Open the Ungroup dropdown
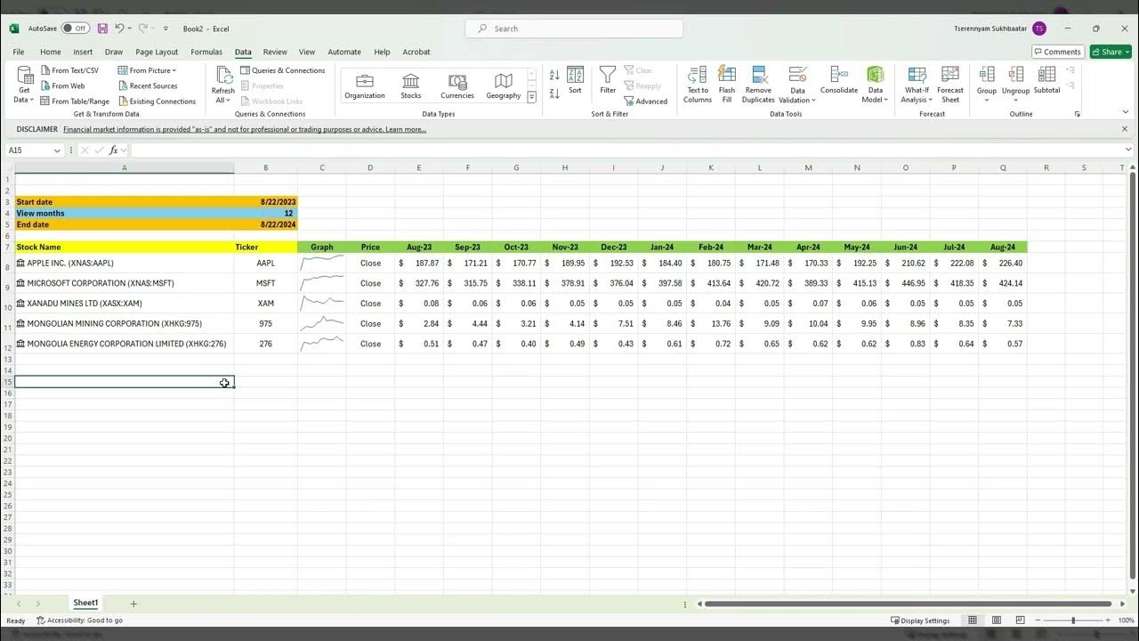The height and width of the screenshot is (641, 1139). click(1015, 85)
